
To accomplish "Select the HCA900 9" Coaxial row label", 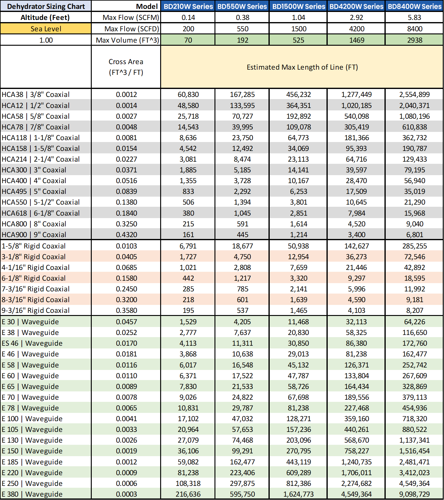I will [34, 235].
